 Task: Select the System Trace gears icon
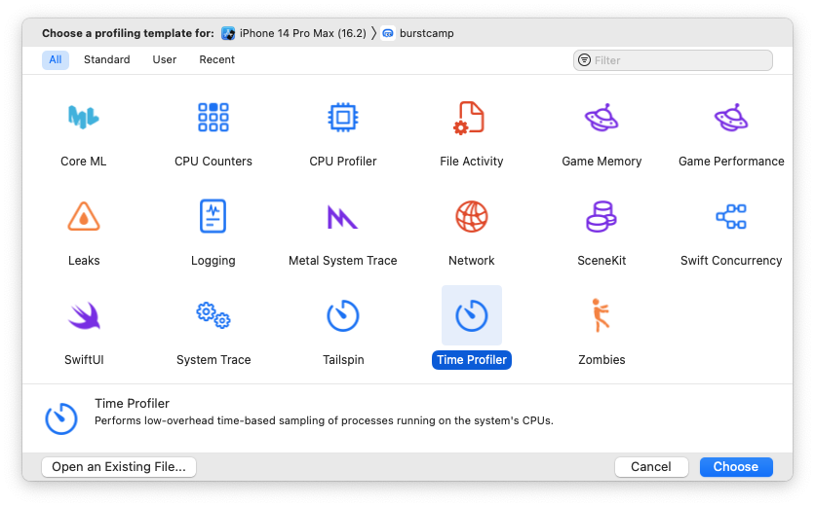[x=213, y=315]
